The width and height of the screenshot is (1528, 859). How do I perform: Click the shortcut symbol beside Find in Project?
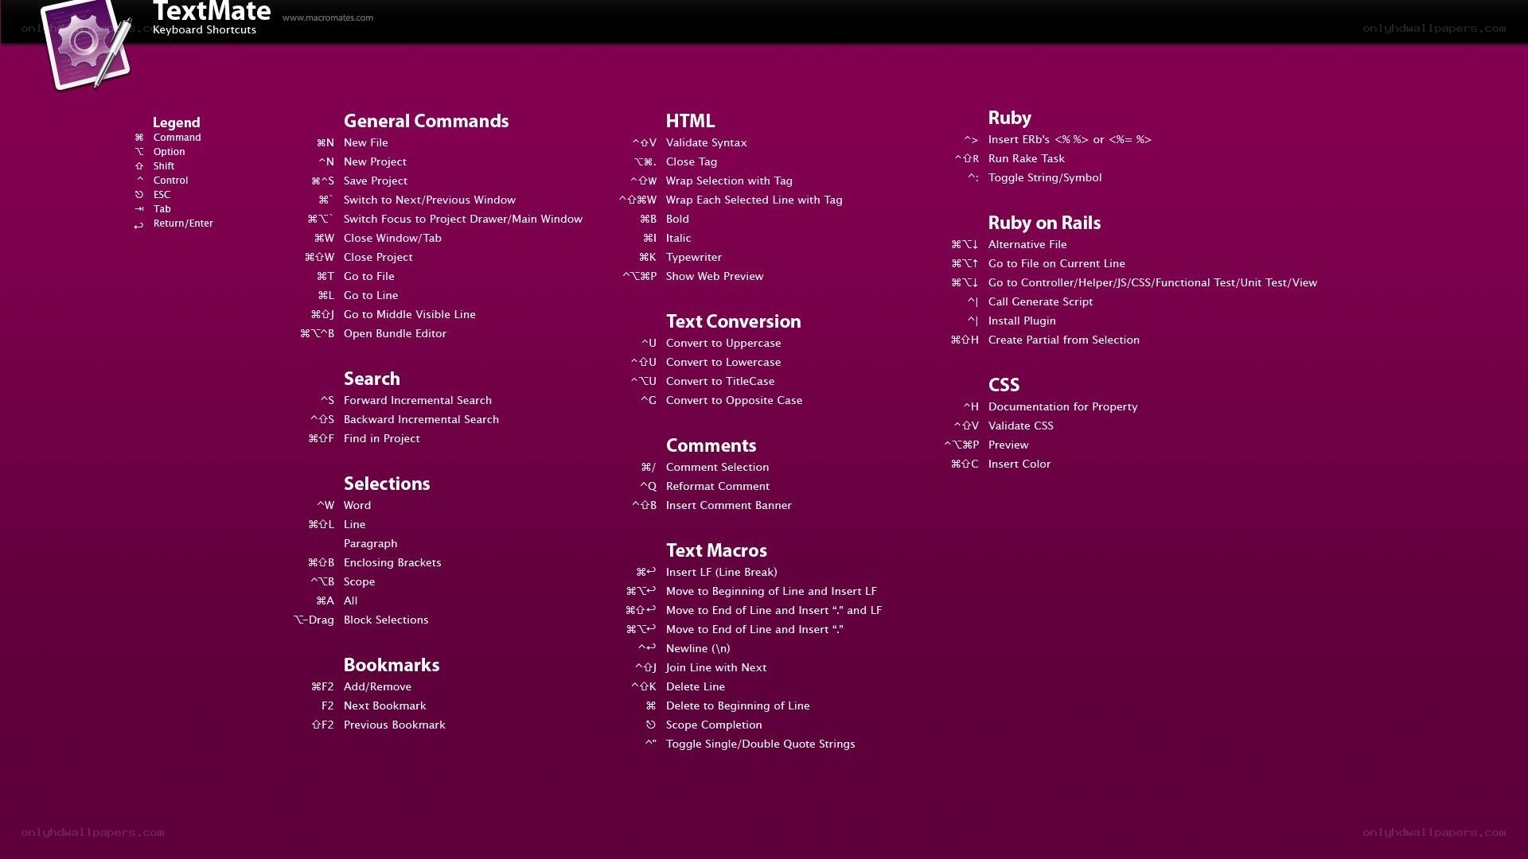pos(322,439)
